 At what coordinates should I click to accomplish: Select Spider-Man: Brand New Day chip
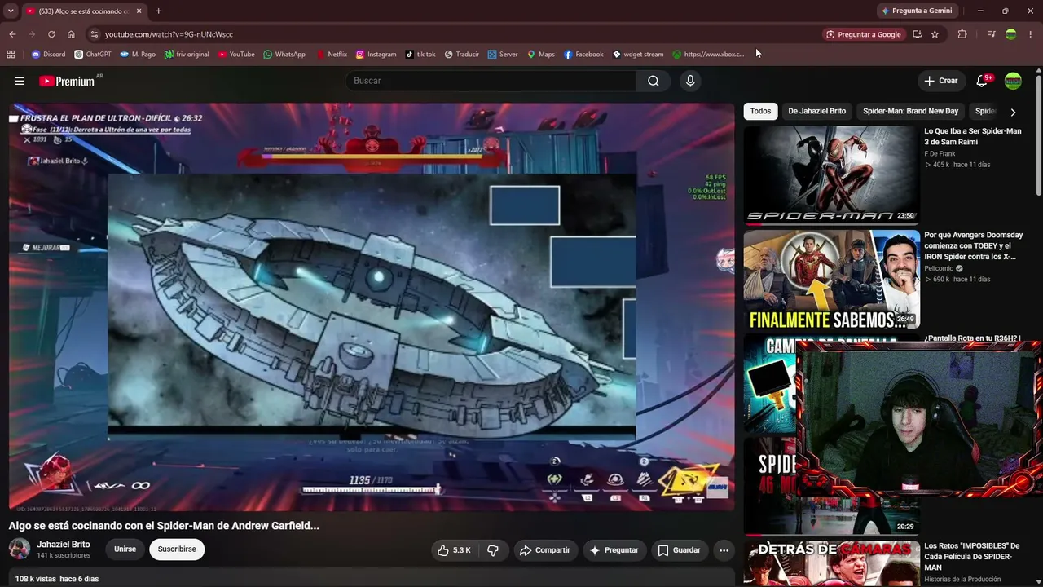pyautogui.click(x=910, y=111)
